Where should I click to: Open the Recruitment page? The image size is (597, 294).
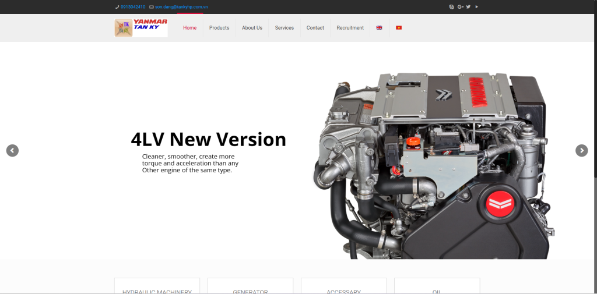(x=350, y=28)
